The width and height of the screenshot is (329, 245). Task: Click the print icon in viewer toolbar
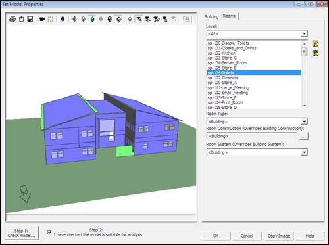point(13,19)
